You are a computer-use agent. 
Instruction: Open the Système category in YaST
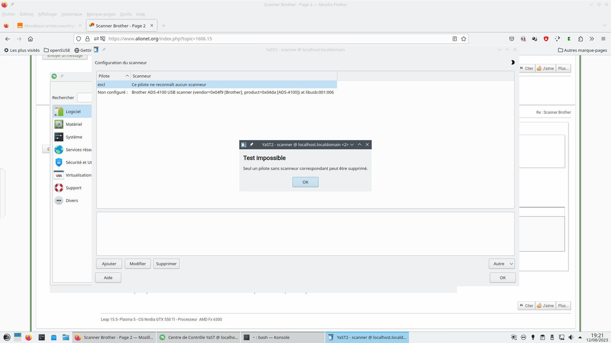coord(72,137)
